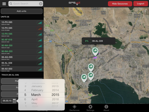Pick year 2016 in date picker
Image resolution: width=149 pixels, height=112 pixels.
[x=55, y=99]
